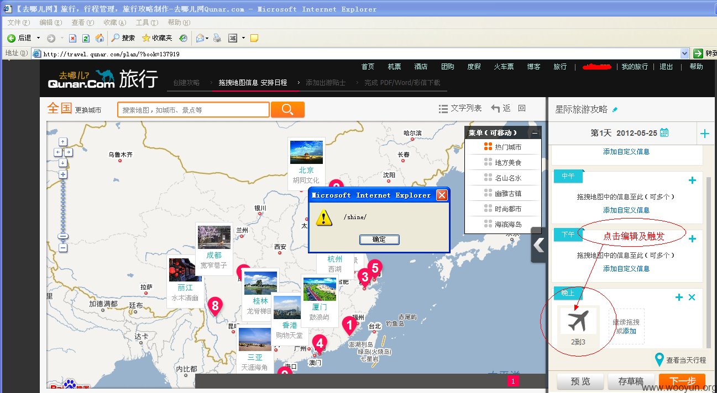Click the airplane 2到3 itinerary item
The height and width of the screenshot is (393, 717).
pos(578,326)
